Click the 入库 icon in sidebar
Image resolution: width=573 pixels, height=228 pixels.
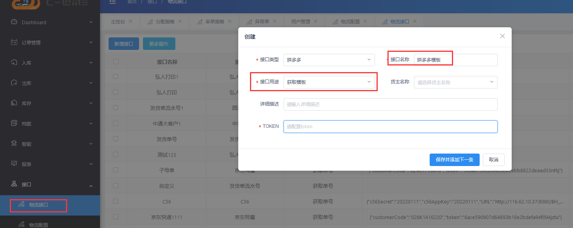14,63
